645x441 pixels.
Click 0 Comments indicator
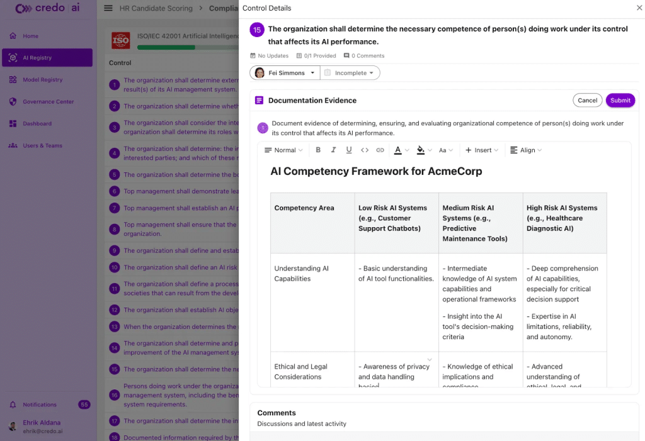pos(364,56)
